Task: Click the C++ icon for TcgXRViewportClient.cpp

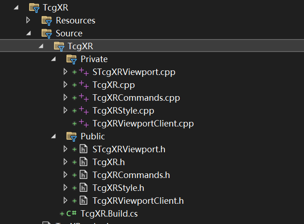Action: 84,123
